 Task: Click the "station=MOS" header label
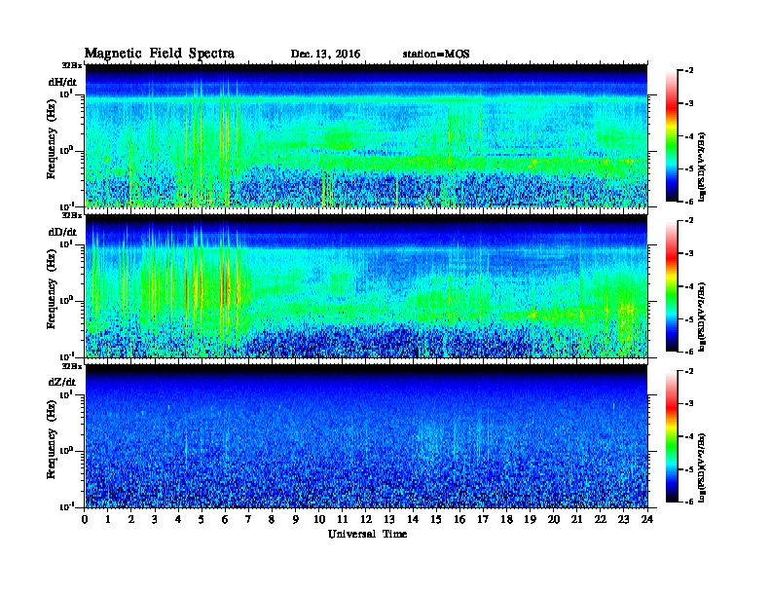[x=436, y=55]
